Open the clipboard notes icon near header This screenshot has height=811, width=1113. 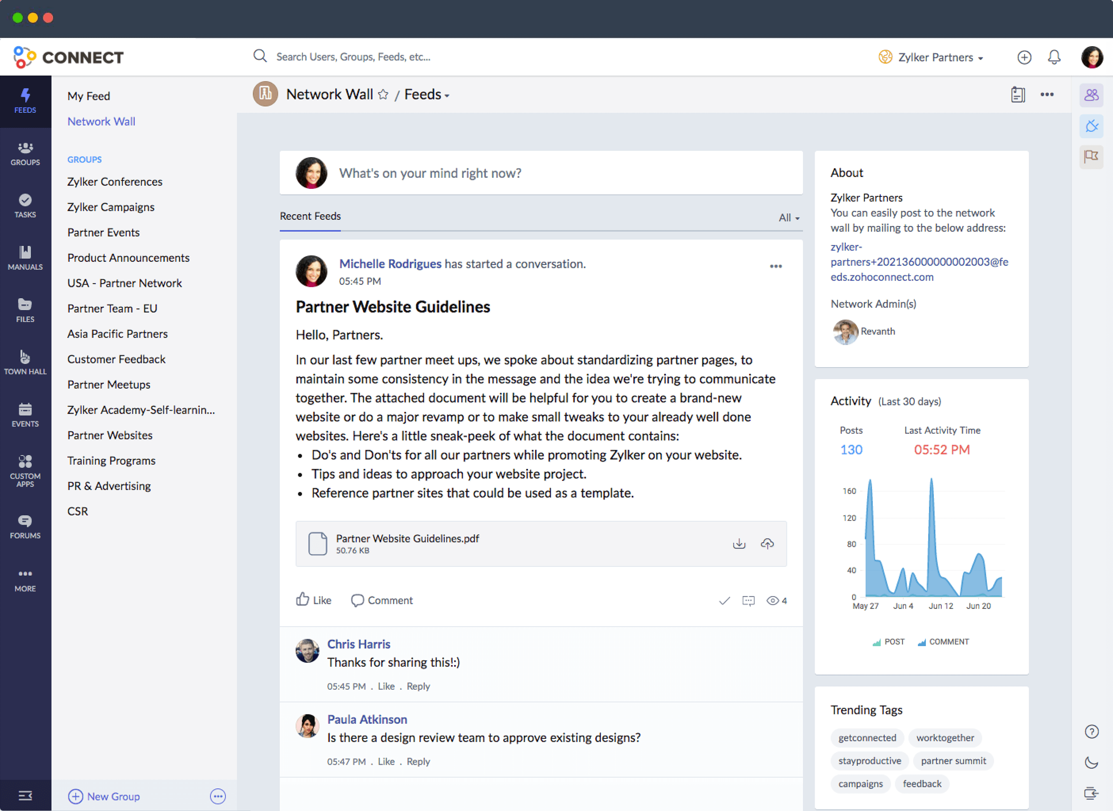click(1018, 94)
